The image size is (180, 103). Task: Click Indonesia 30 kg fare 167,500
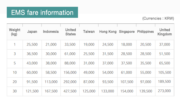51,91
